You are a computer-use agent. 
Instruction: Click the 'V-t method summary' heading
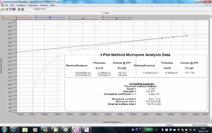click(142, 84)
